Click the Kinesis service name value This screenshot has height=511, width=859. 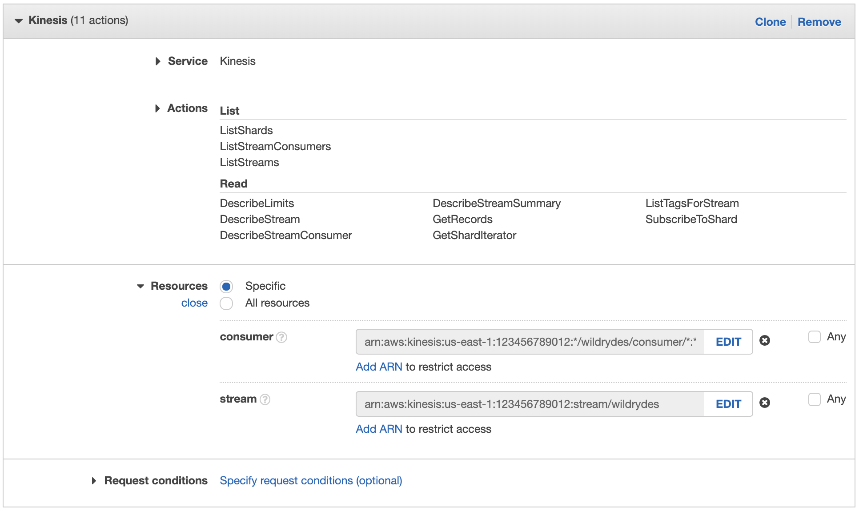pos(237,61)
